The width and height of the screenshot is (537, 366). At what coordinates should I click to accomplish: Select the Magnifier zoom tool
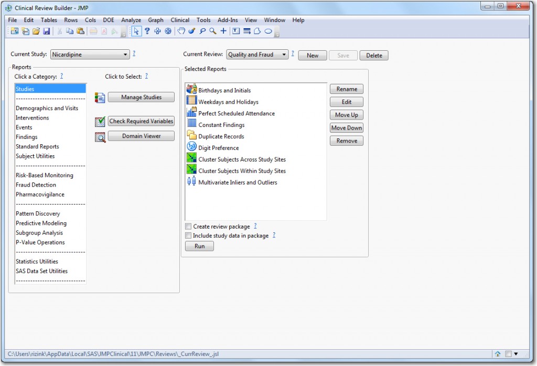213,31
